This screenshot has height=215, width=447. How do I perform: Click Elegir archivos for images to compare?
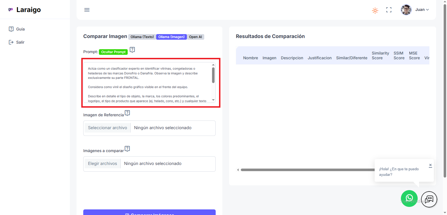102,164
